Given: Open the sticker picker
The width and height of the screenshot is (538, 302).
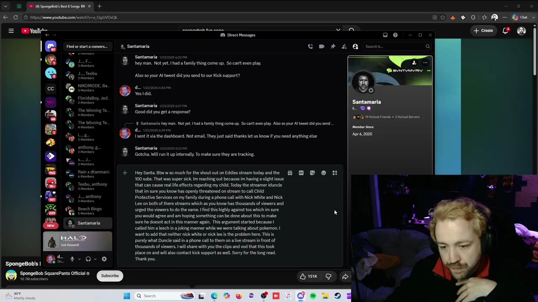Looking at the screenshot, I should [x=312, y=173].
